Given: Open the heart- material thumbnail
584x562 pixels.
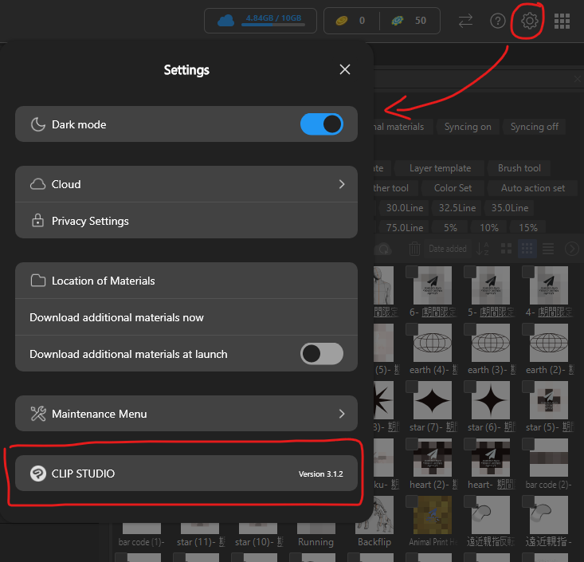Looking at the screenshot, I should pos(491,458).
